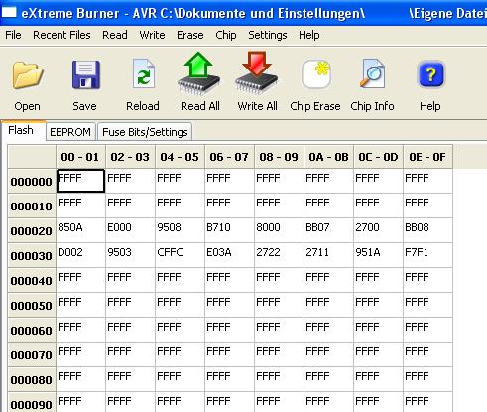The height and width of the screenshot is (412, 487).
Task: Click the eXtreme Burner title bar icon
Action: (x=9, y=13)
